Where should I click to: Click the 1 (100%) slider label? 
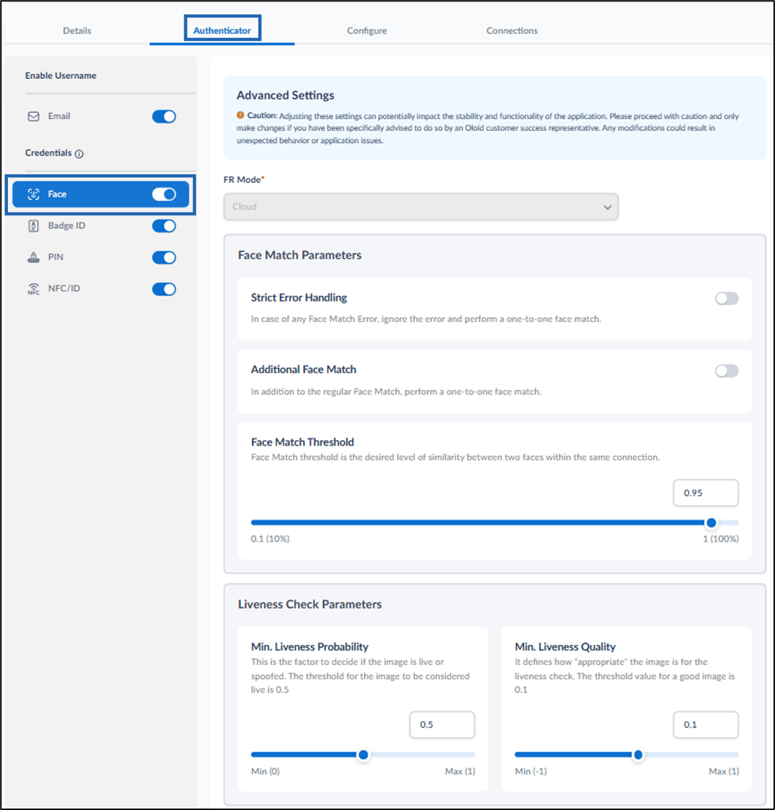(720, 539)
